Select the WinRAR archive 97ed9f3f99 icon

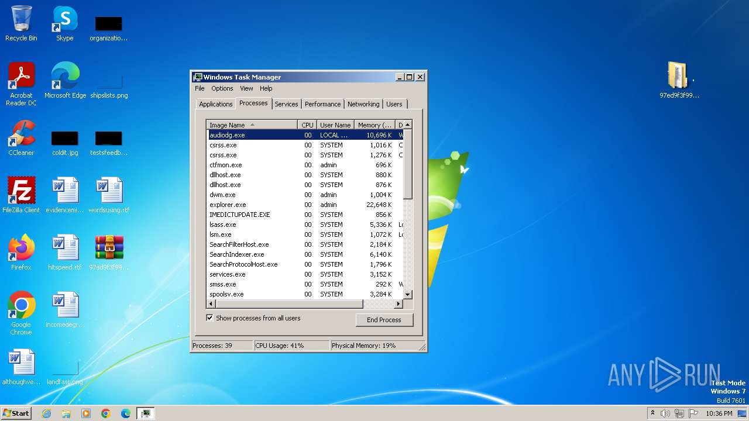click(x=109, y=253)
